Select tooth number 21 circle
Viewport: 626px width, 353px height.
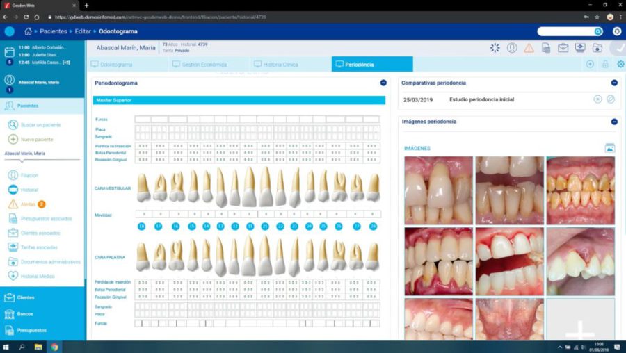point(265,226)
